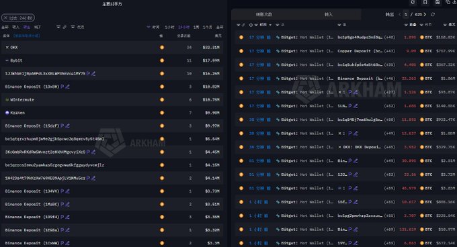This screenshot has width=457, height=247.
Task: Open the OKX Deposit recipient link
Action: click(360, 147)
